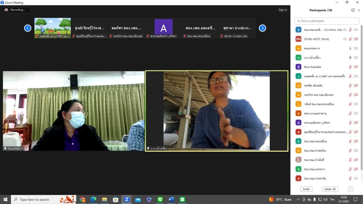
Task: Close the Participants panel
Action: pos(359,10)
